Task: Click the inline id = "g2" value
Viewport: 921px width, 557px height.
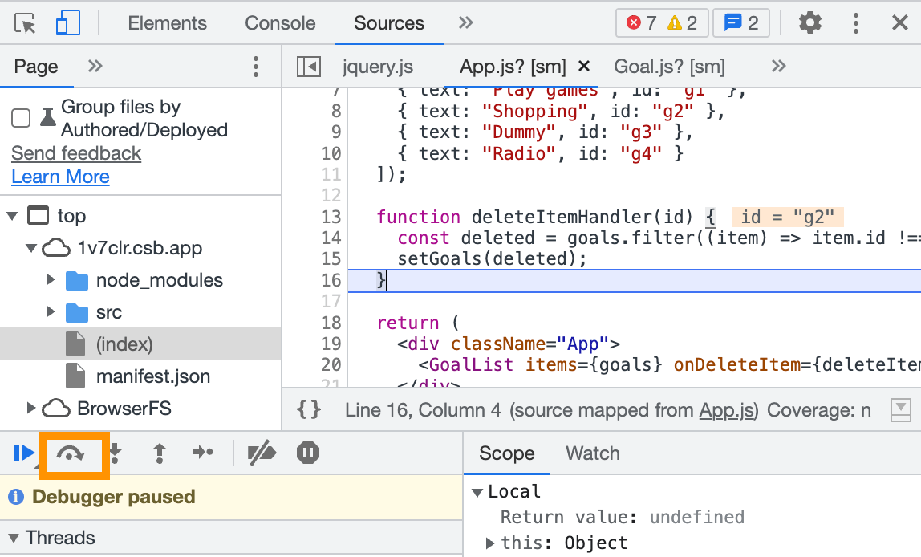Action: (787, 217)
